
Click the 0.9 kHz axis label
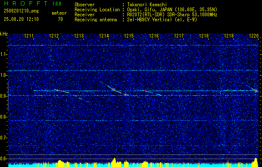pyautogui.click(x=4, y=96)
